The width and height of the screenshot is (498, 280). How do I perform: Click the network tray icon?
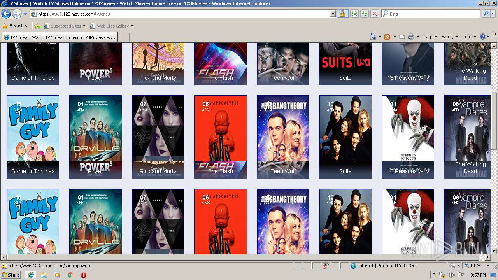click(442, 275)
